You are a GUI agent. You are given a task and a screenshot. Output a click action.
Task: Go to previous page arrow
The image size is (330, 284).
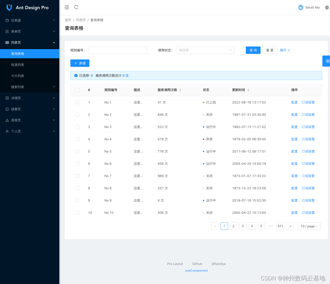tap(215, 226)
